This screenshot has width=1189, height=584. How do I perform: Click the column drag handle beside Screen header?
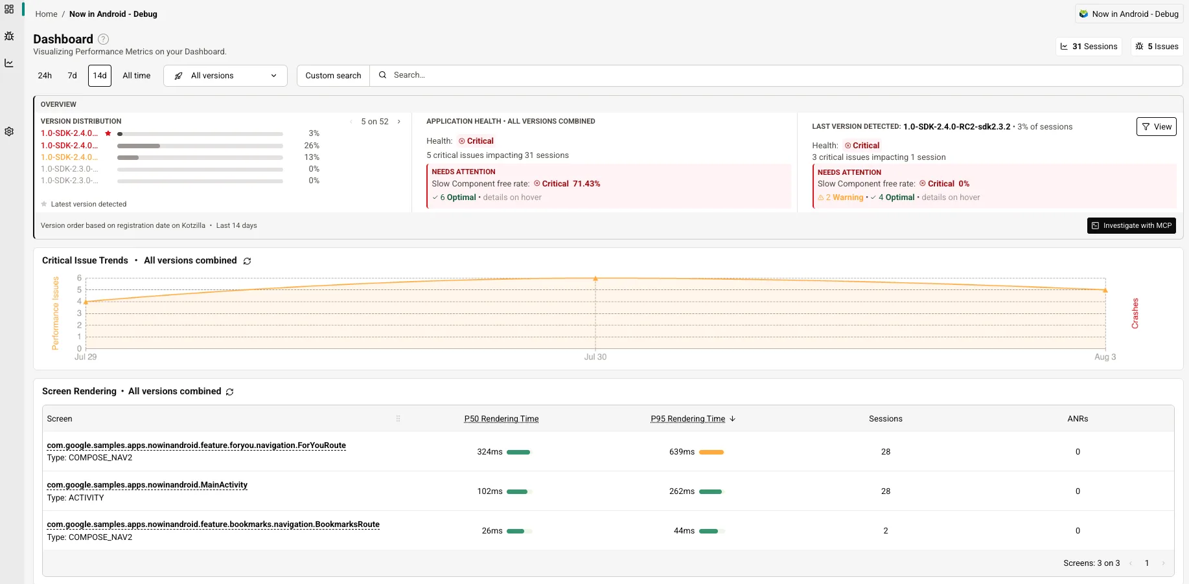(x=398, y=419)
